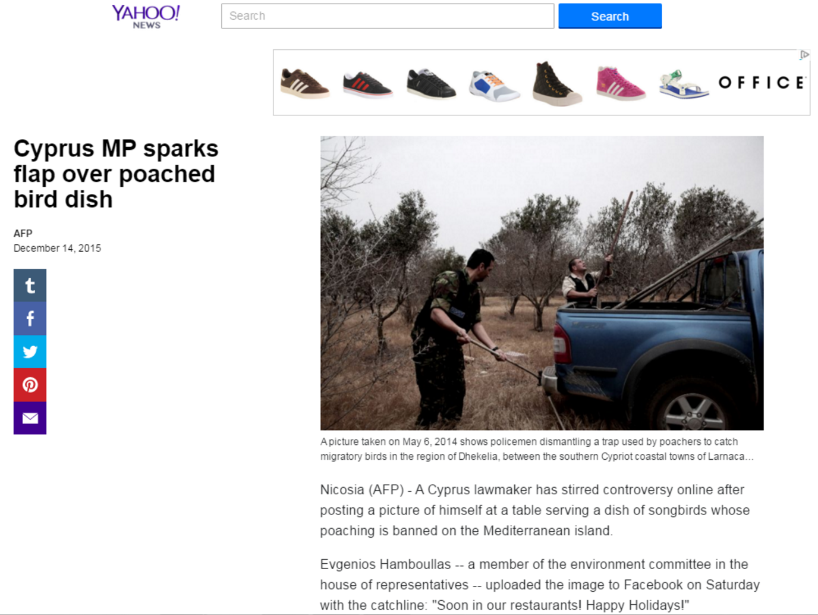Open the white and blue sneaker ad
Screen dimensions: 818x615
point(494,86)
